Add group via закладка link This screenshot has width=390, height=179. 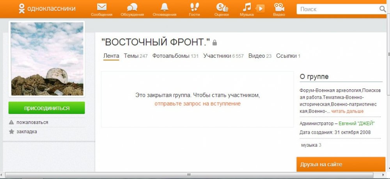point(27,131)
